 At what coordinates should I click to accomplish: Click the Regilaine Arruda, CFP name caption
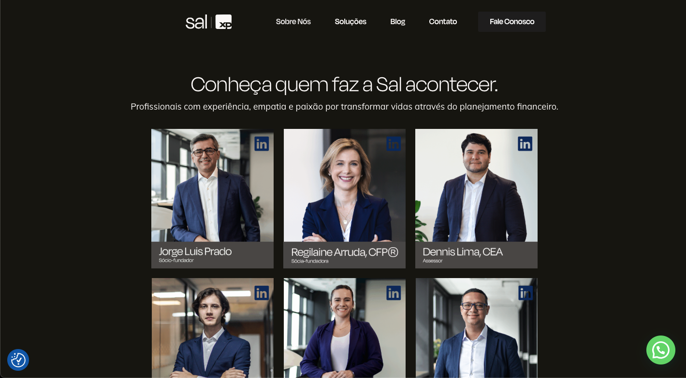[345, 252]
